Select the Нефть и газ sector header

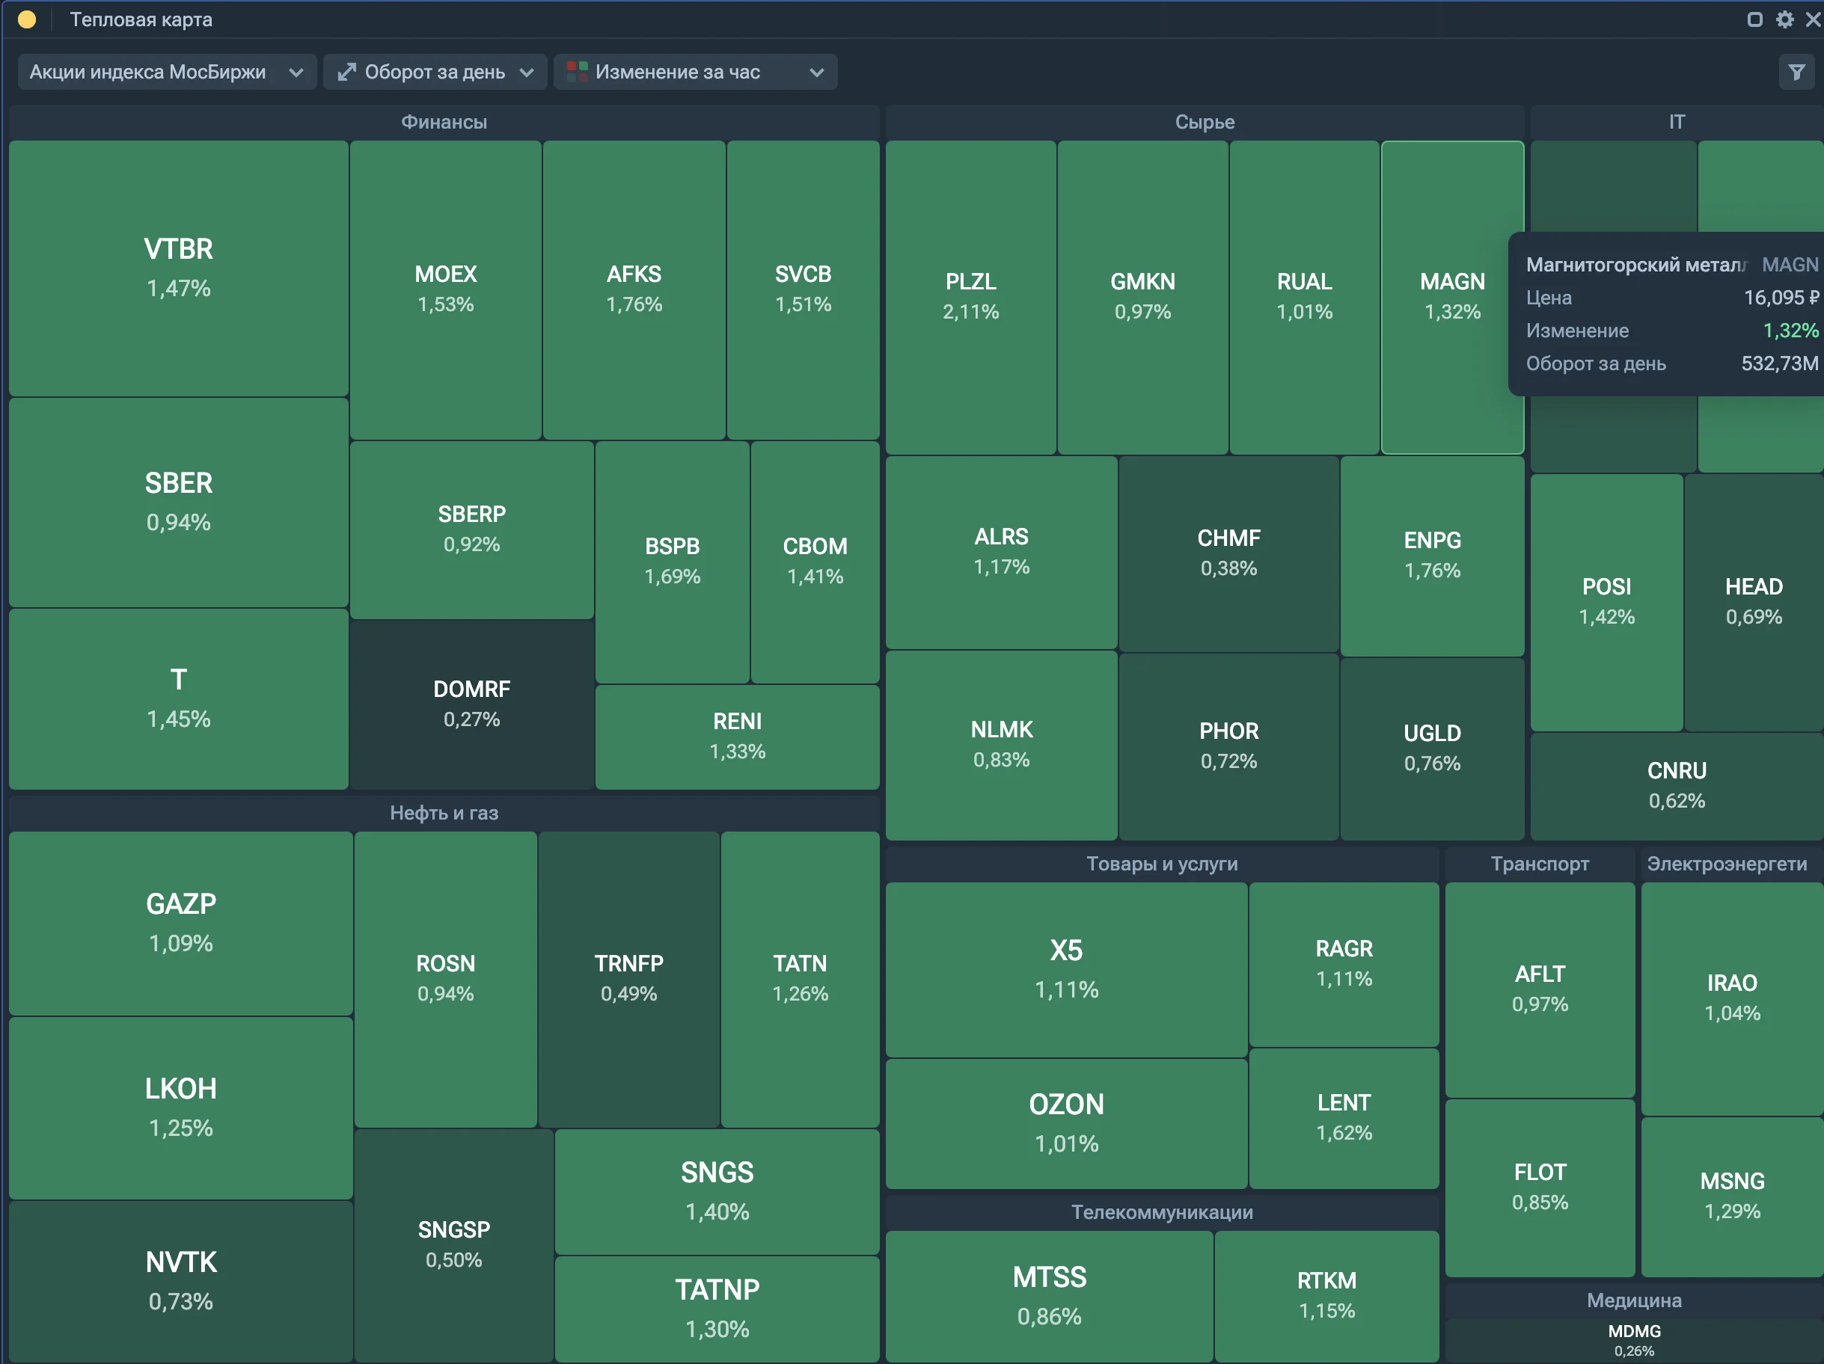pyautogui.click(x=444, y=813)
